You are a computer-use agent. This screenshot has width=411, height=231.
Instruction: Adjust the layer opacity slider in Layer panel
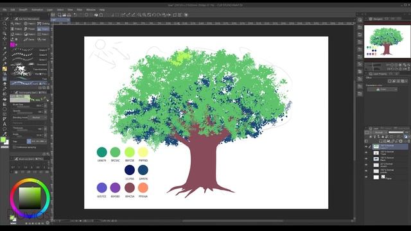396,133
